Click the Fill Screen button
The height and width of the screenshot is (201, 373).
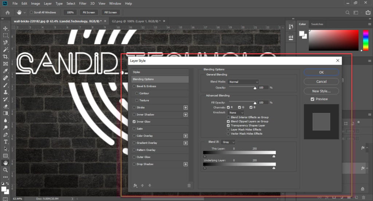pos(111,12)
